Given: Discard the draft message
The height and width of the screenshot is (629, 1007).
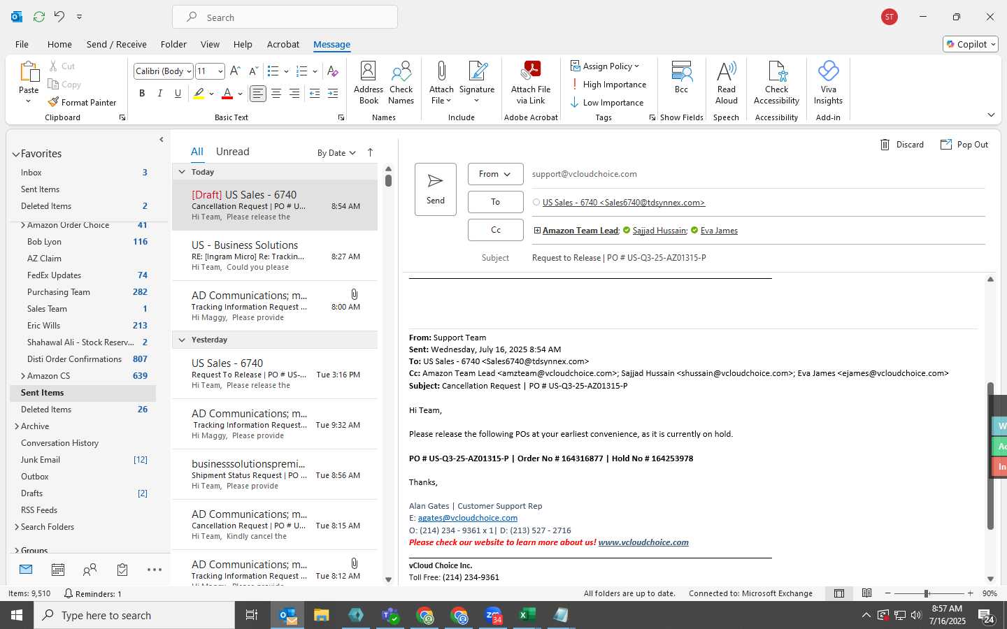Looking at the screenshot, I should 901,145.
